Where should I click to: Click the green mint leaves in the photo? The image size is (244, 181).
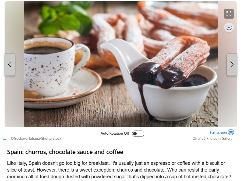(65, 18)
